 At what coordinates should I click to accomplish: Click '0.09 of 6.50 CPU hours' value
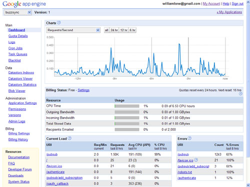point(178,106)
